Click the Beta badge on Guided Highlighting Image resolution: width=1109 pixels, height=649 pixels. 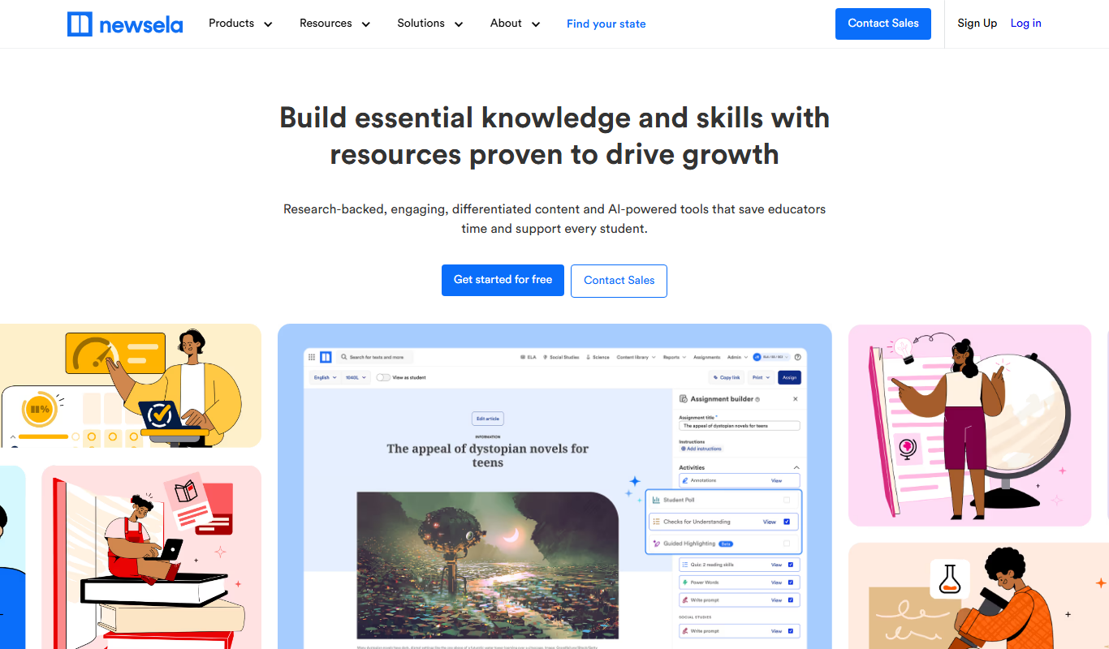[x=726, y=544]
